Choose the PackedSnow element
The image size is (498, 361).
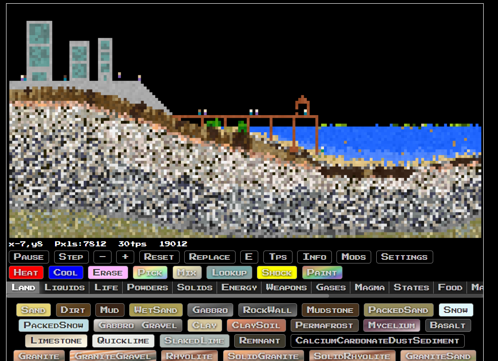click(x=53, y=325)
